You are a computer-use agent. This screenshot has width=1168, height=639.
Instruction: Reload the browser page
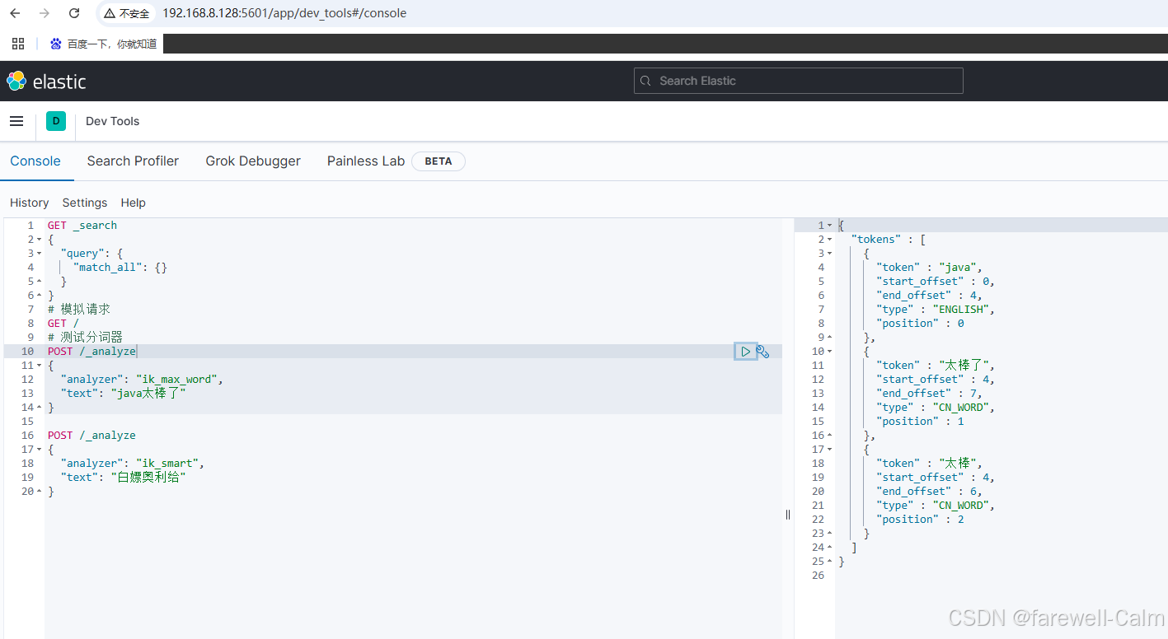74,13
